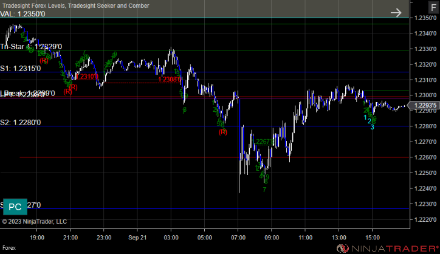Click the teal PC button
440x254 pixels.
[15, 207]
